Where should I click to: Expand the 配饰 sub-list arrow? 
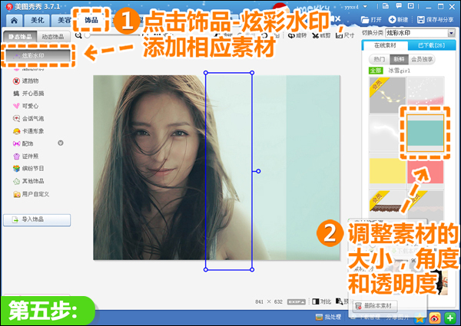tap(61, 143)
